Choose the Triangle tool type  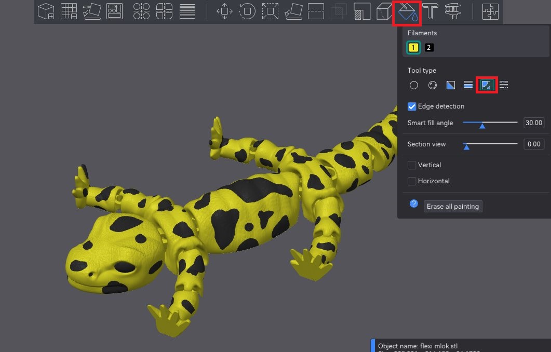pyautogui.click(x=451, y=85)
